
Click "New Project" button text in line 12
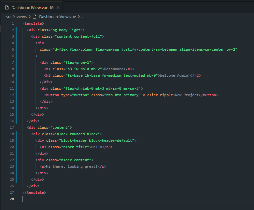point(187,95)
